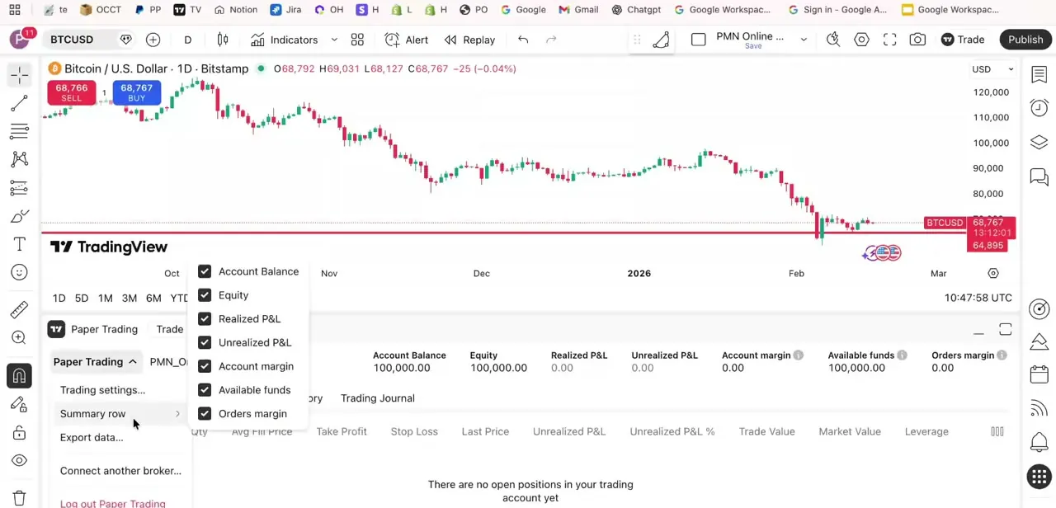Uncheck the Available funds checkbox

click(x=205, y=390)
